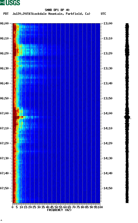Click the cyan high-energy band near 06:18
Image resolution: width=138 pixels, height=223 pixels.
[x=30, y=50]
